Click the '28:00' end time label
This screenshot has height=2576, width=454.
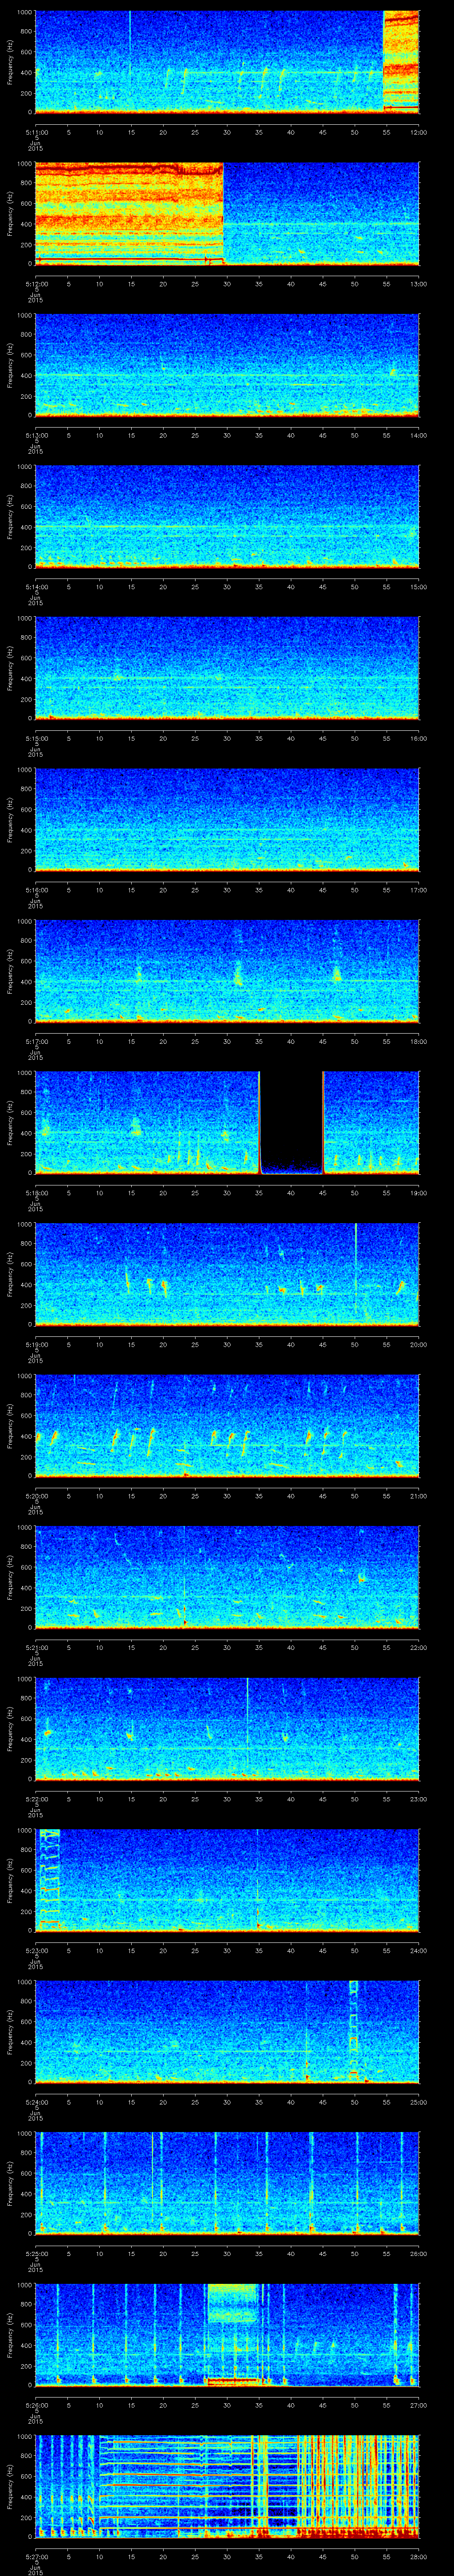(418, 2556)
